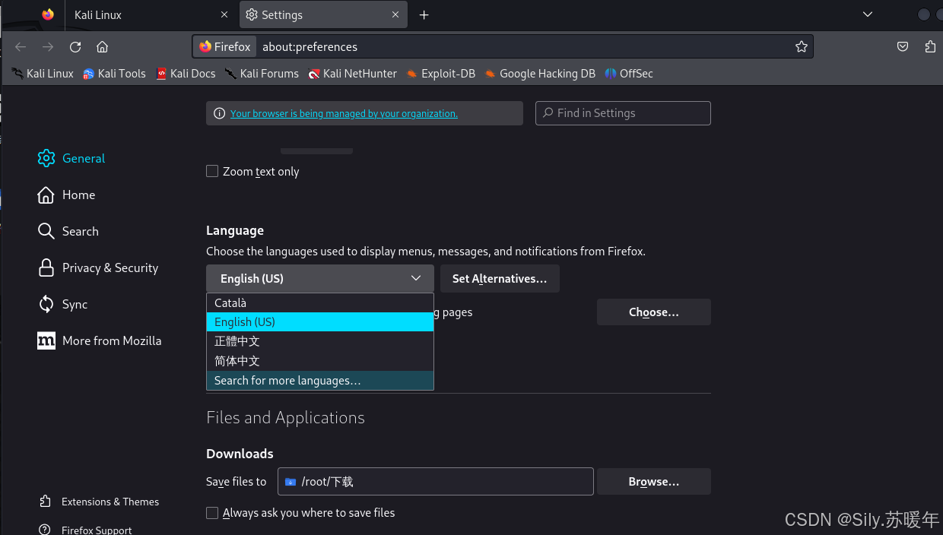This screenshot has width=943, height=535.
Task: Open the Home page icon in toolbar
Action: 103,47
